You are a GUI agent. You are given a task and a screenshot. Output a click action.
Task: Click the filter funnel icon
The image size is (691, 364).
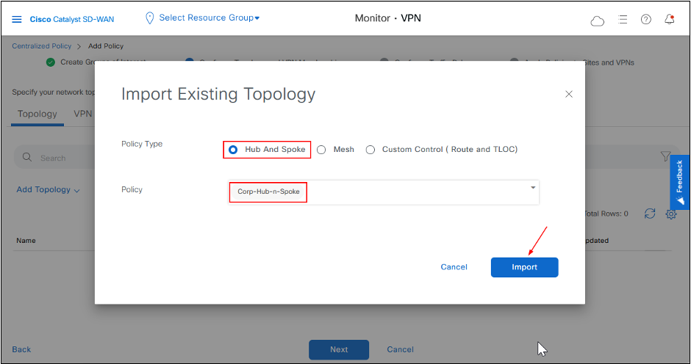(x=665, y=156)
